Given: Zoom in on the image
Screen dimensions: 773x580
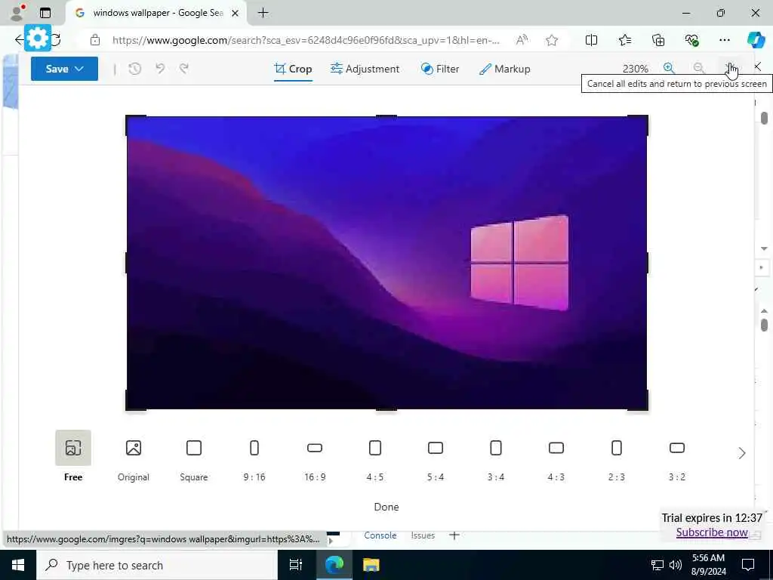Looking at the screenshot, I should [x=669, y=68].
